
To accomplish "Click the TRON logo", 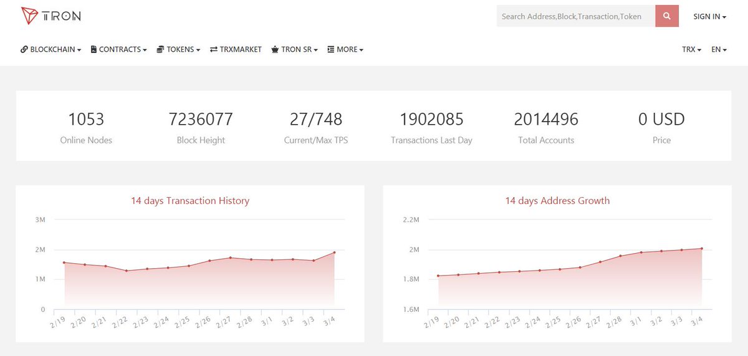I will pos(50,16).
